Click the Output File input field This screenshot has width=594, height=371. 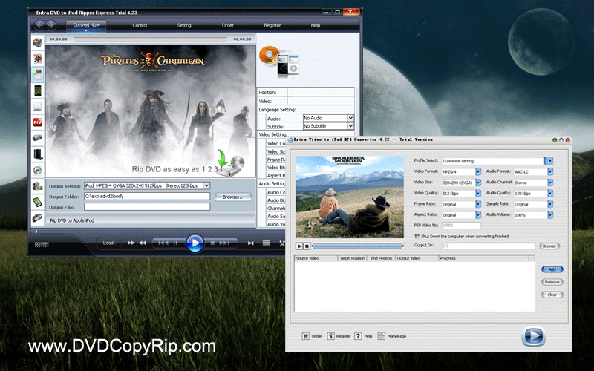(147, 207)
